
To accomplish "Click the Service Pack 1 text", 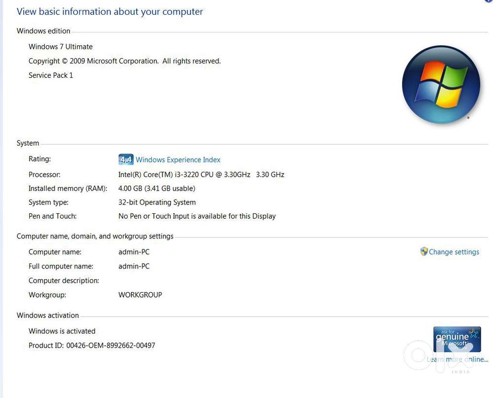I will tap(51, 75).
